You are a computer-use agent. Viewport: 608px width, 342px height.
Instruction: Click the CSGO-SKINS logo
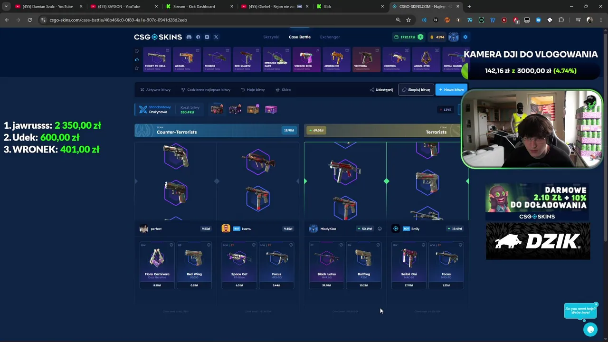click(x=158, y=37)
